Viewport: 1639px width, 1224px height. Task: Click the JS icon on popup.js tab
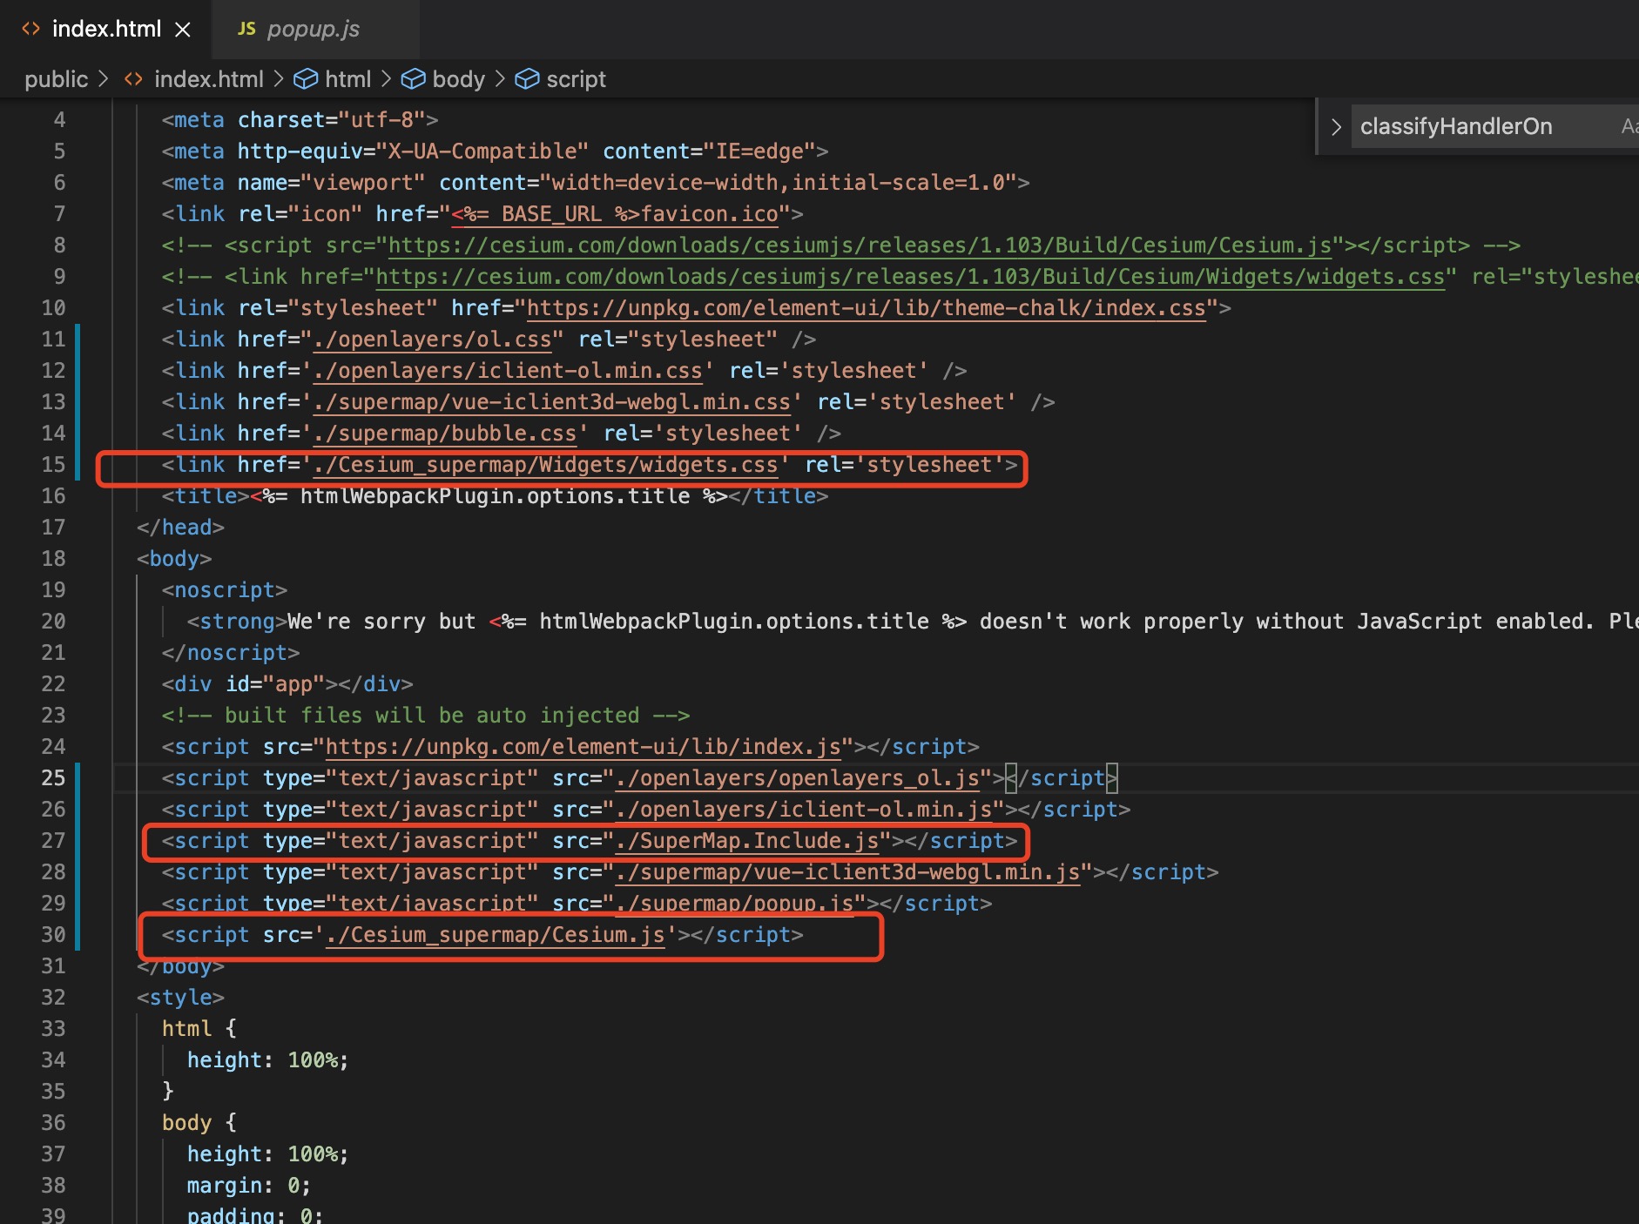click(246, 29)
